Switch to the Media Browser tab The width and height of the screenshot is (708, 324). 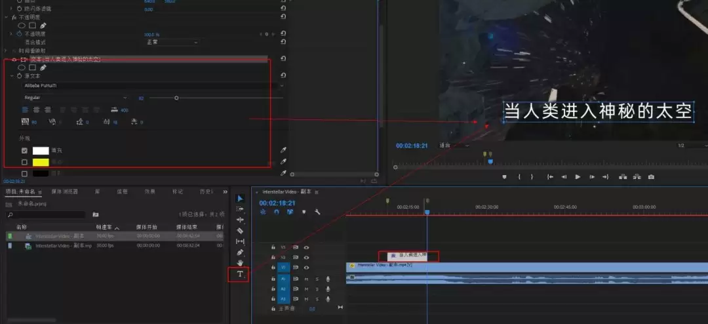[64, 192]
